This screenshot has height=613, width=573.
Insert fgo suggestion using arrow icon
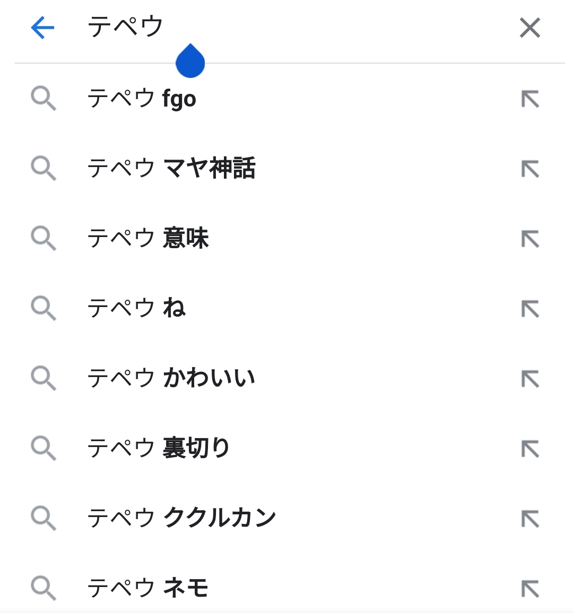pyautogui.click(x=529, y=99)
